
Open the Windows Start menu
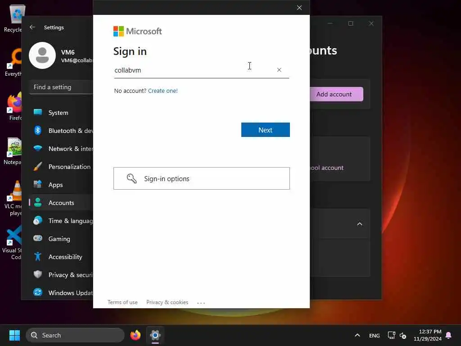pyautogui.click(x=15, y=335)
